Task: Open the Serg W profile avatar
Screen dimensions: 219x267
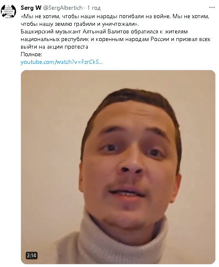Action: coord(8,11)
